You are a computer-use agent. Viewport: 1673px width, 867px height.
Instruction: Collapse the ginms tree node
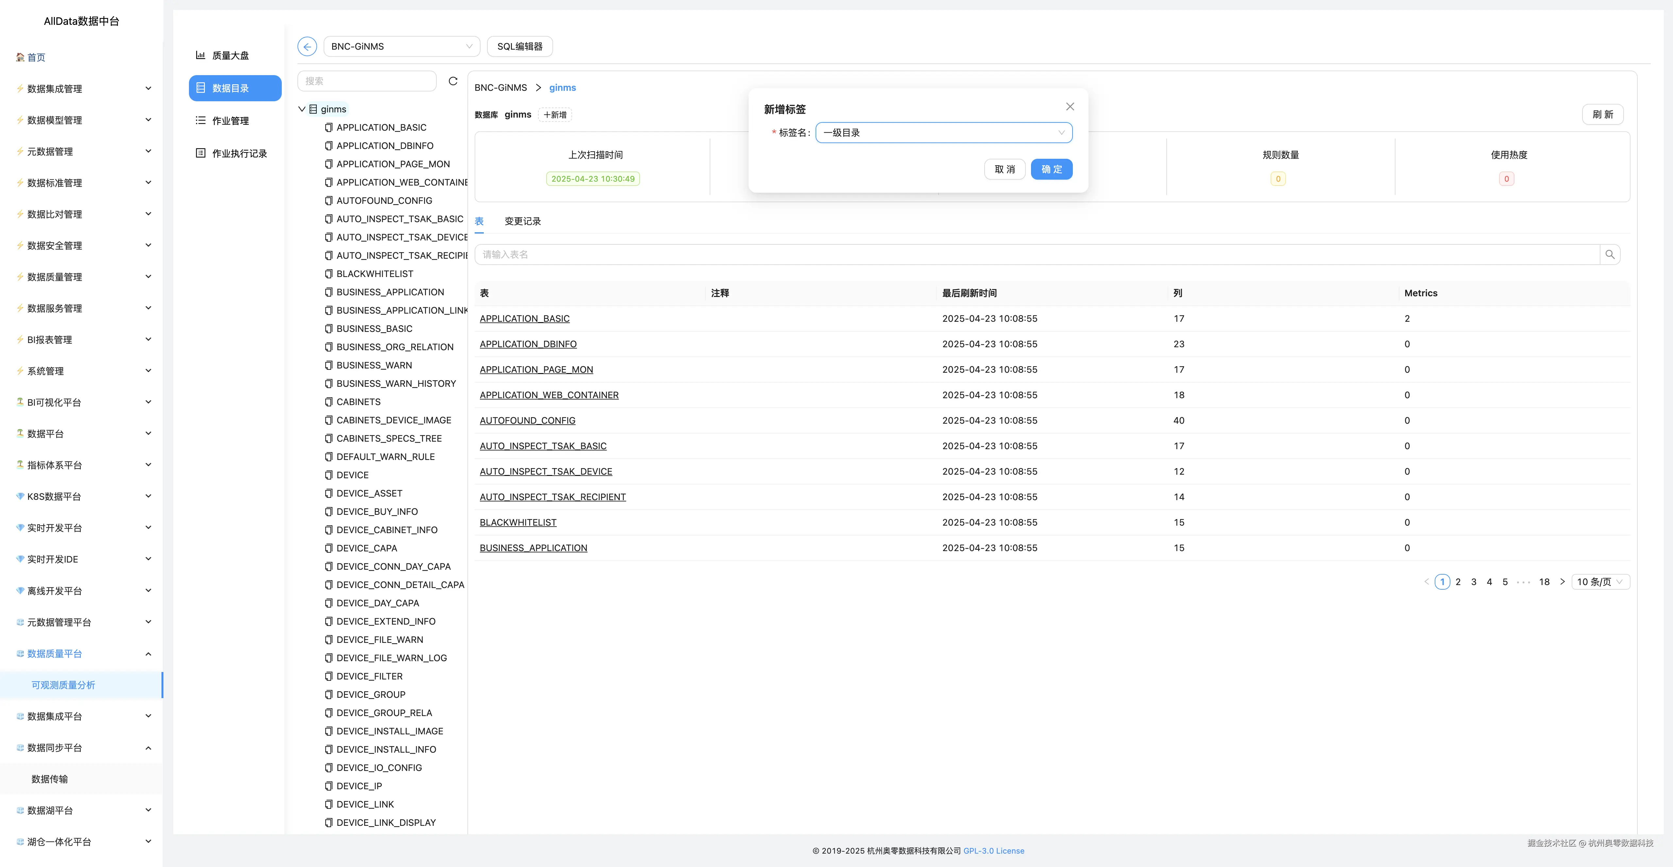coord(302,109)
